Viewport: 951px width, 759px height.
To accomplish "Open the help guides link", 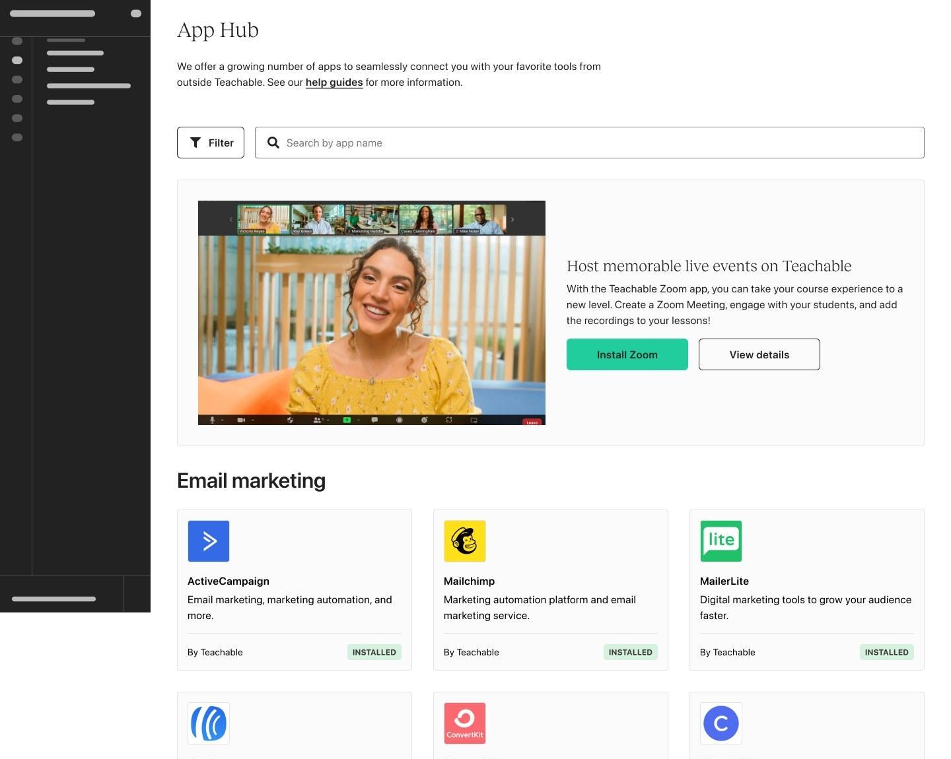I will 334,82.
